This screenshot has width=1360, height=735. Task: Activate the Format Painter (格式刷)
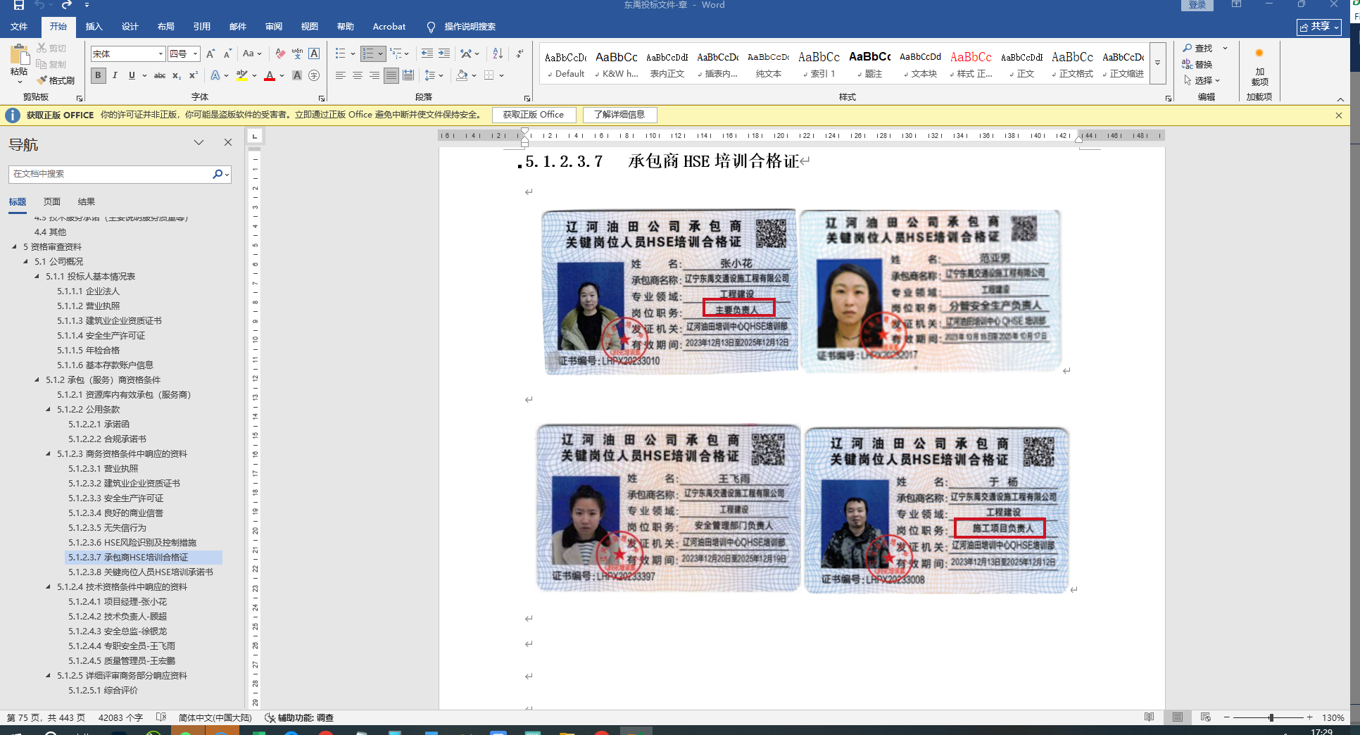coord(56,80)
